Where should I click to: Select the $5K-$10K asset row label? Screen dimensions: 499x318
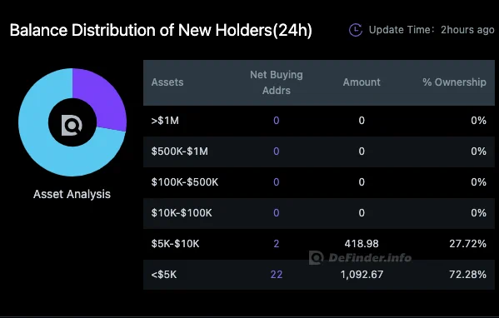tap(175, 244)
